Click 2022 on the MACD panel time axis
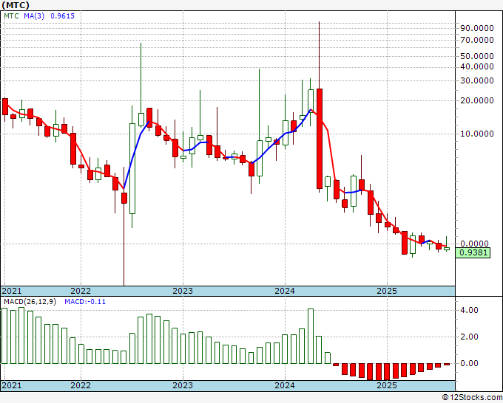This screenshot has width=503, height=403. point(81,385)
